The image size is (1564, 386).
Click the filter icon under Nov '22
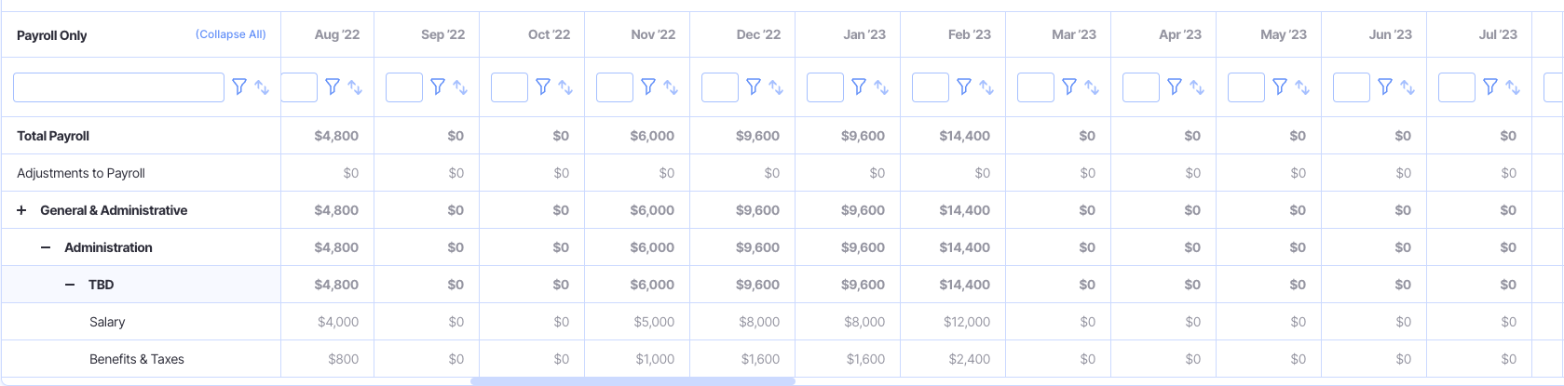point(648,87)
